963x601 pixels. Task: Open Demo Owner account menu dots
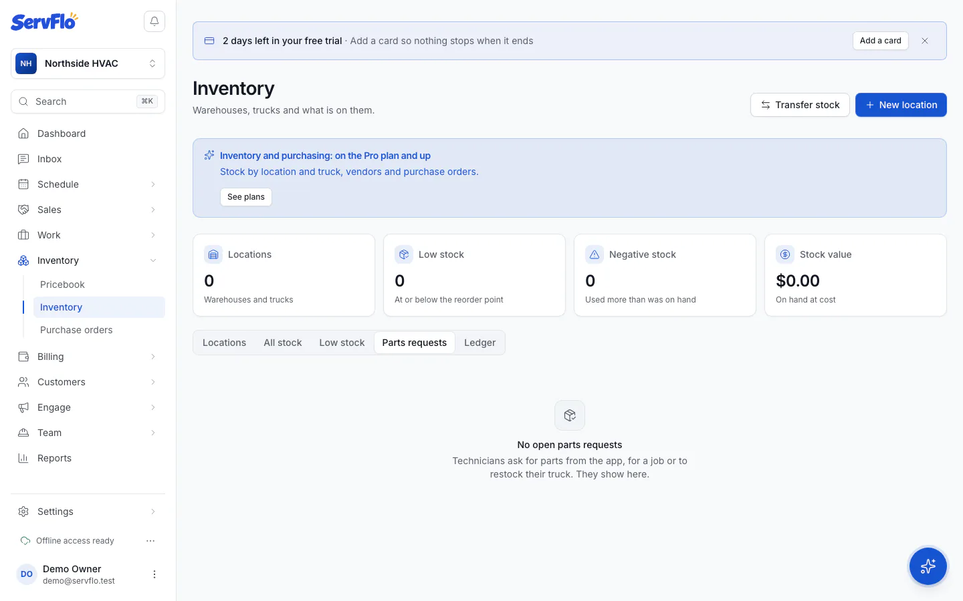154,574
